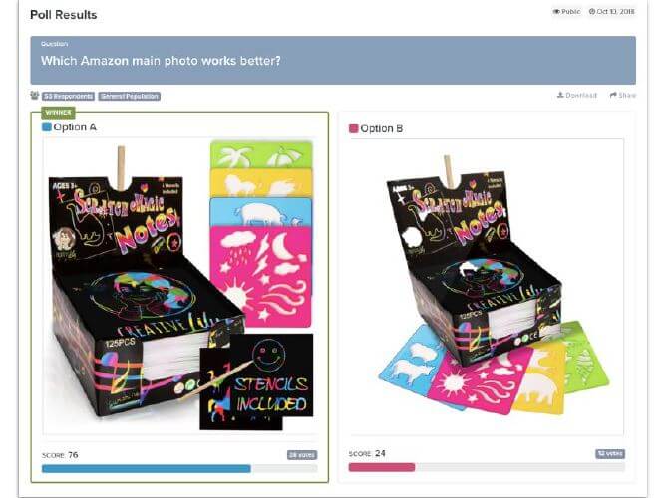Image resolution: width=667 pixels, height=498 pixels.
Task: Click the poll question banner text
Action: [x=161, y=61]
